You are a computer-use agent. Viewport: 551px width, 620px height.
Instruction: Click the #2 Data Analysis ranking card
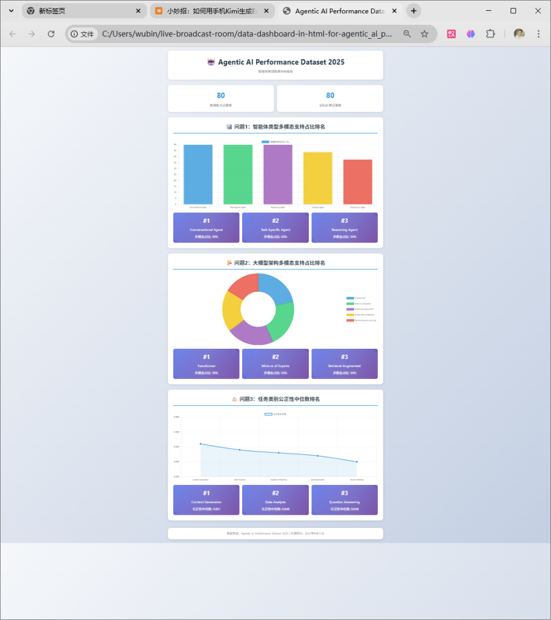click(x=275, y=500)
